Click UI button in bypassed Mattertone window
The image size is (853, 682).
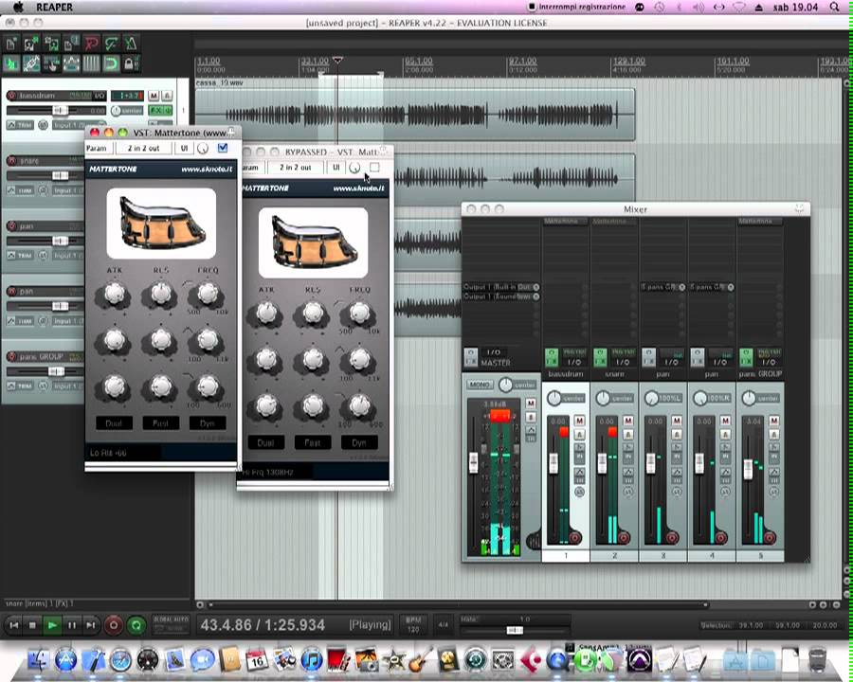coord(336,168)
